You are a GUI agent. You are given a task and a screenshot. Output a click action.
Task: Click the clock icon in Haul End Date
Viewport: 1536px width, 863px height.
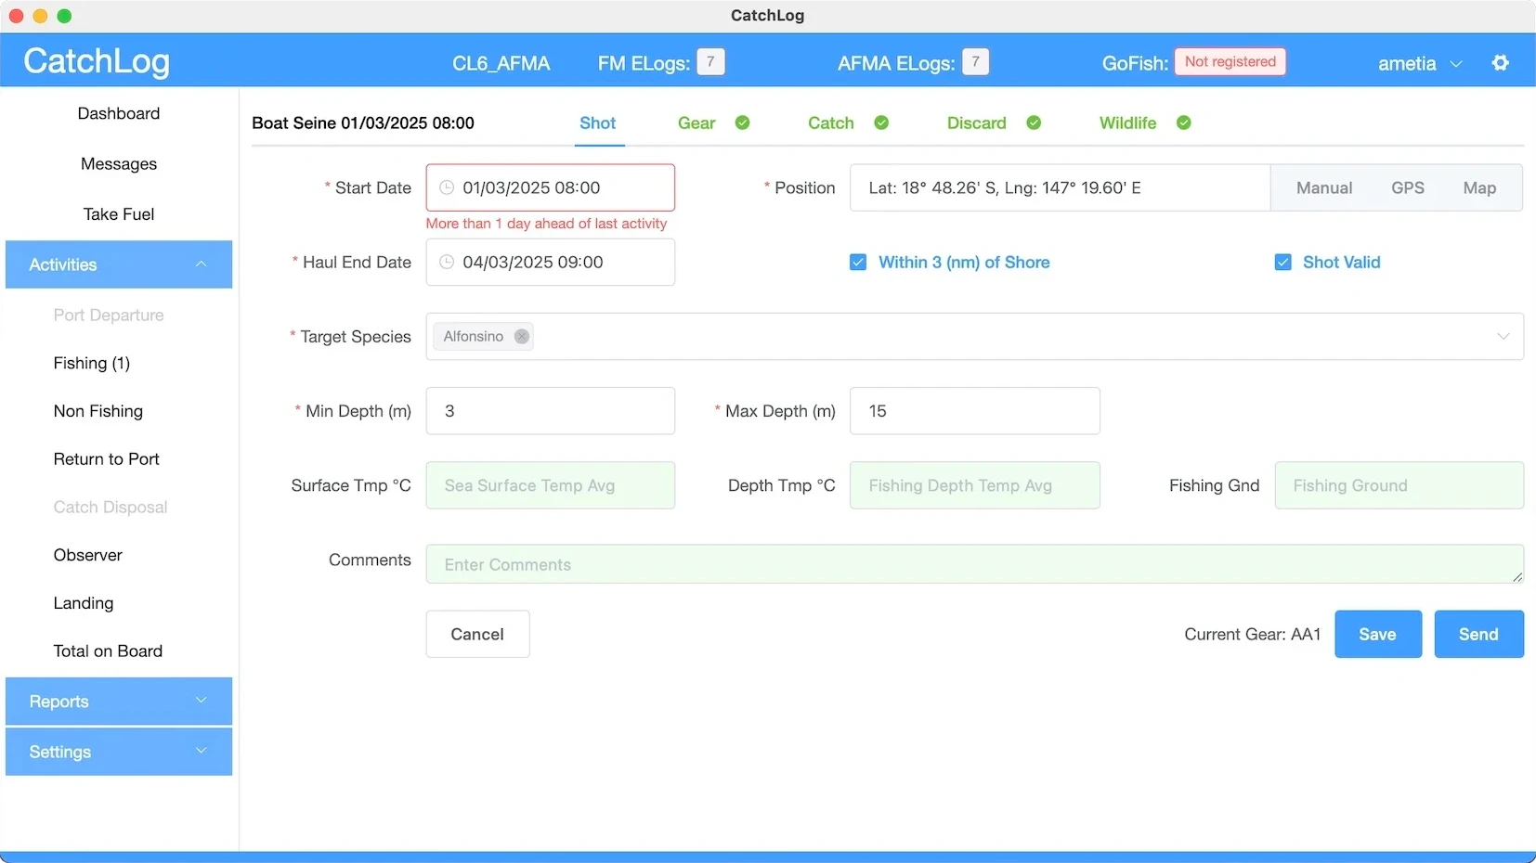click(447, 263)
